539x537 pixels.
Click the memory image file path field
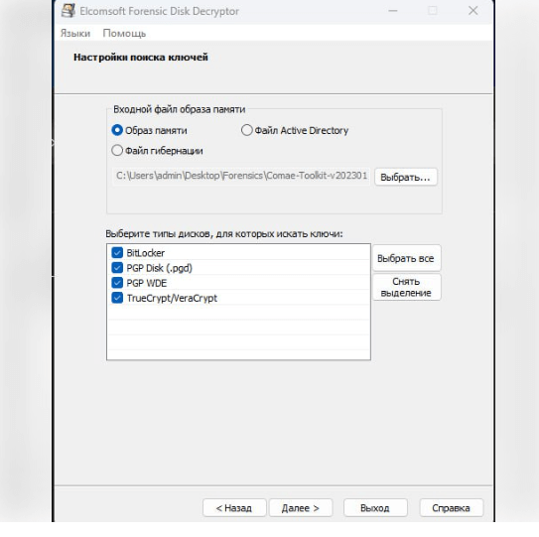(241, 176)
